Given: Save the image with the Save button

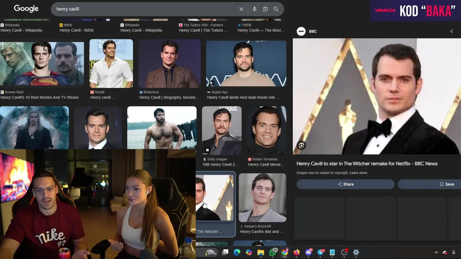Looking at the screenshot, I should point(429,184).
